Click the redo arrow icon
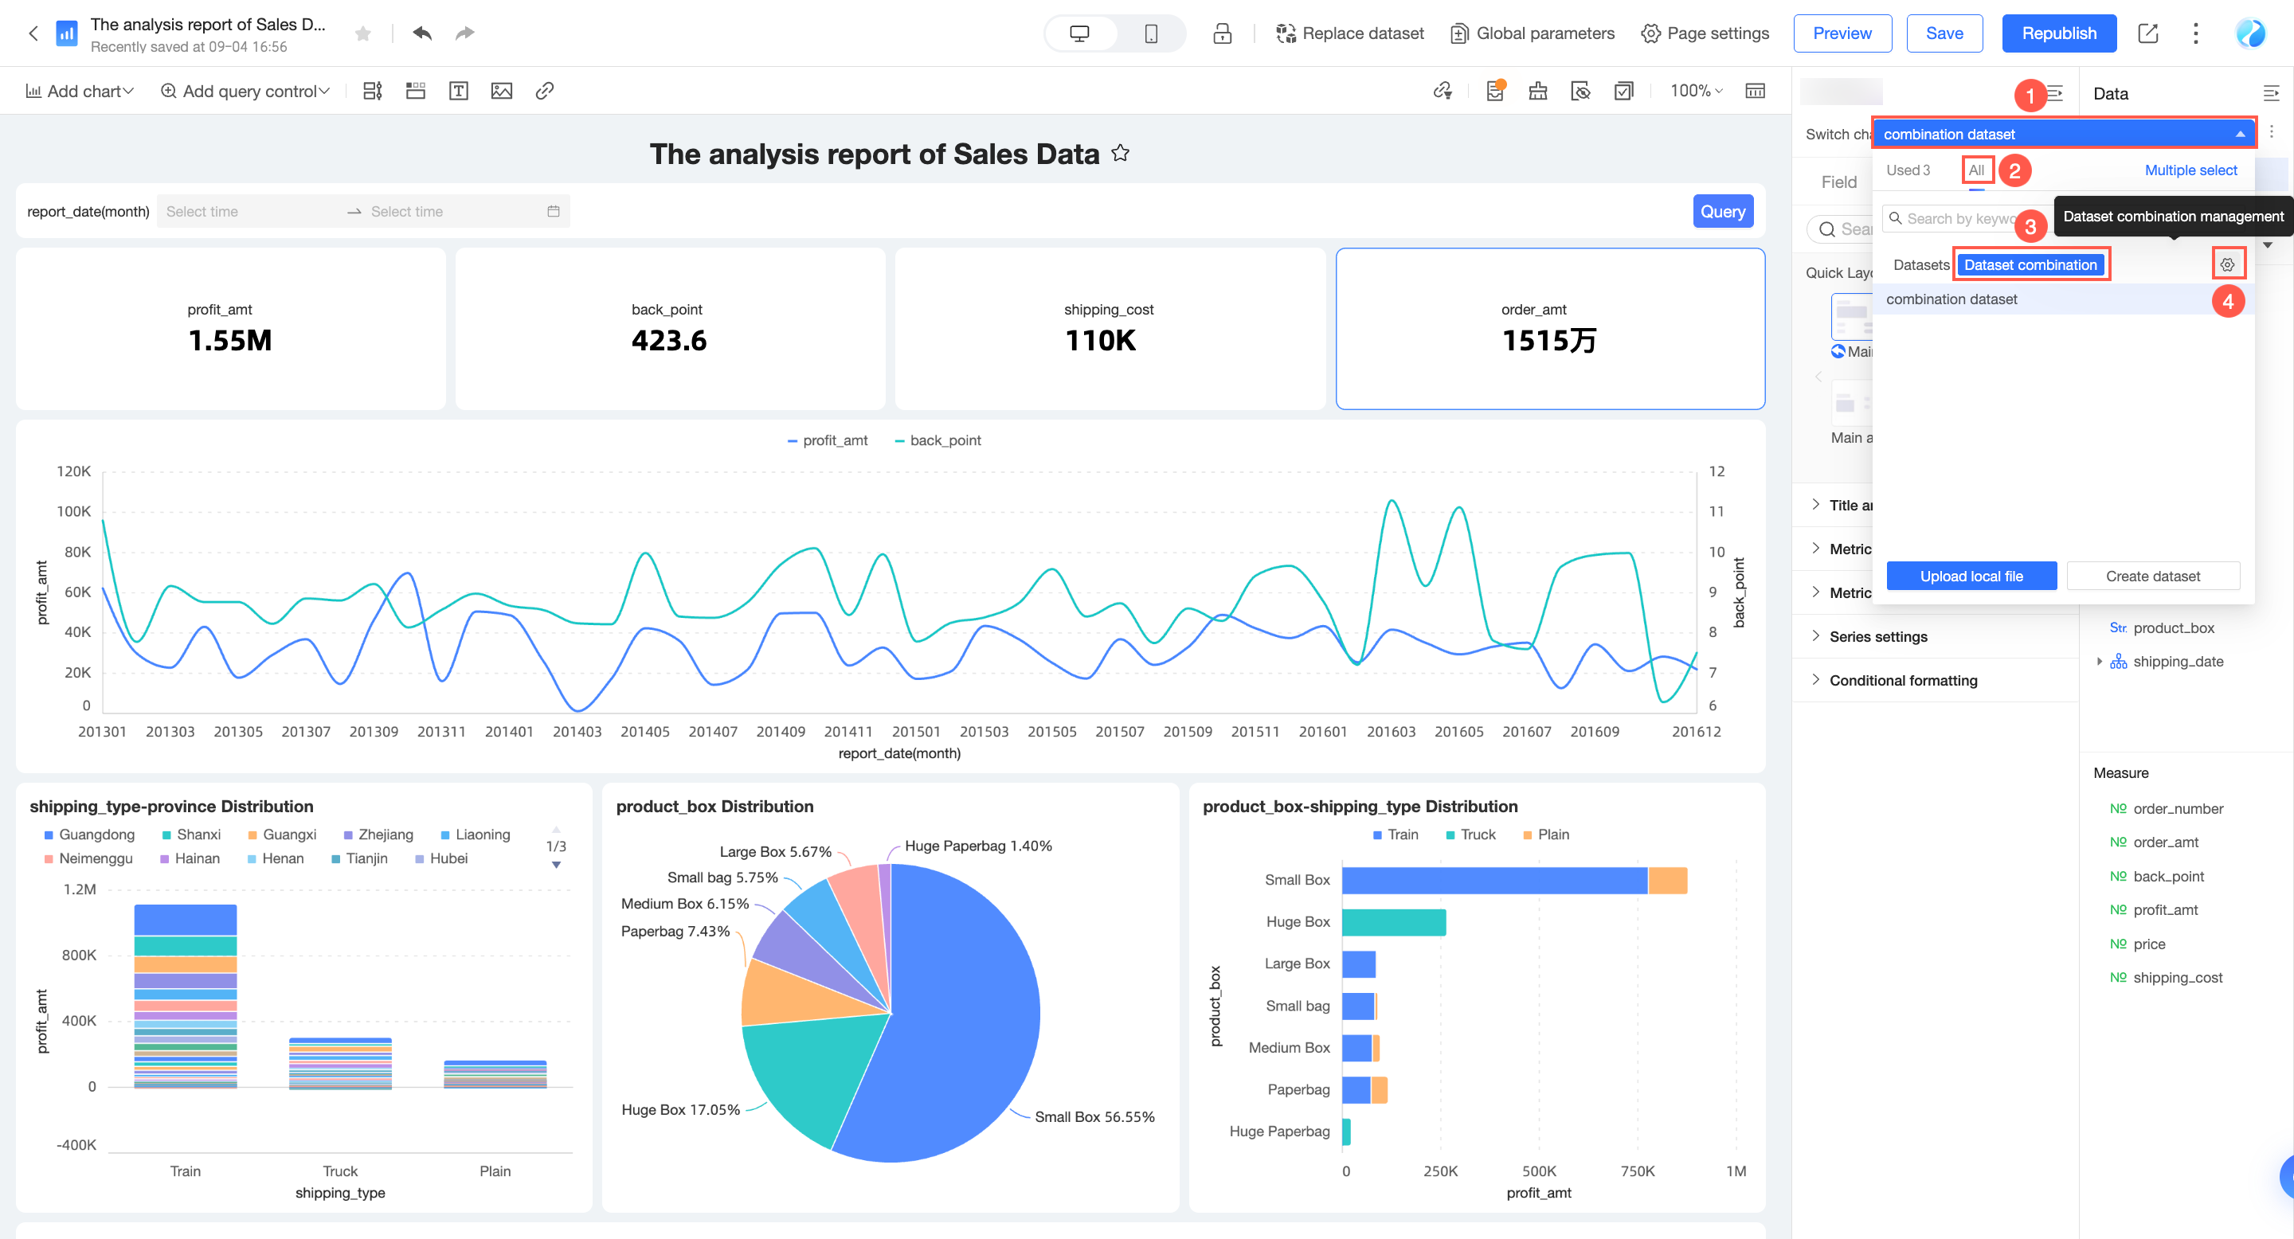This screenshot has width=2294, height=1239. tap(464, 33)
